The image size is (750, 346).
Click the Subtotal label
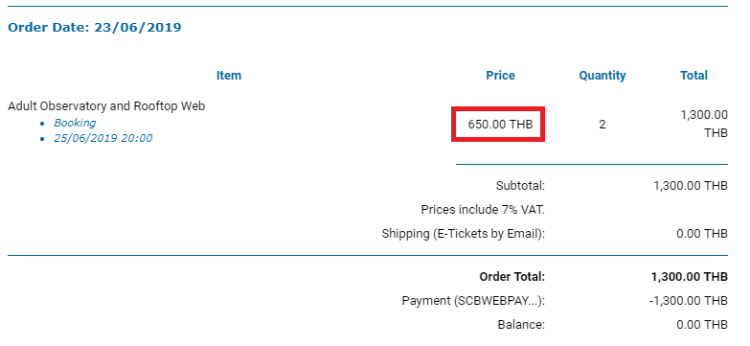tap(520, 186)
